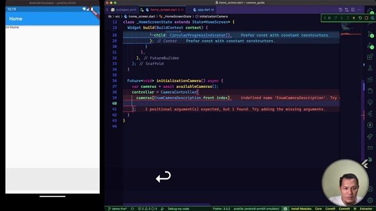The width and height of the screenshot is (376, 211).
Task: Open Source Control view in activity bar
Action: point(370,34)
